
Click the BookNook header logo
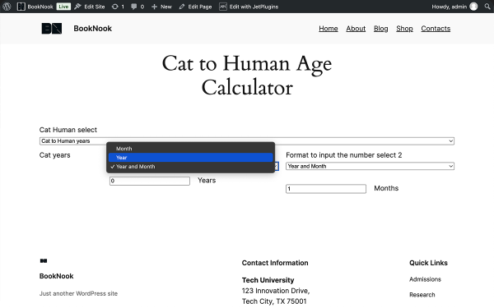pyautogui.click(x=52, y=28)
